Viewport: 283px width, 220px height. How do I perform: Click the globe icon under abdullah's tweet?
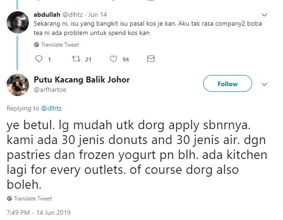click(x=37, y=45)
